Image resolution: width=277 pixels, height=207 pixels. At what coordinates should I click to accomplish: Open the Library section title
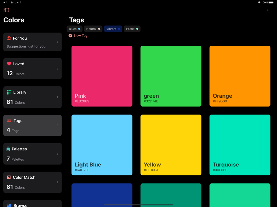[x=20, y=92]
